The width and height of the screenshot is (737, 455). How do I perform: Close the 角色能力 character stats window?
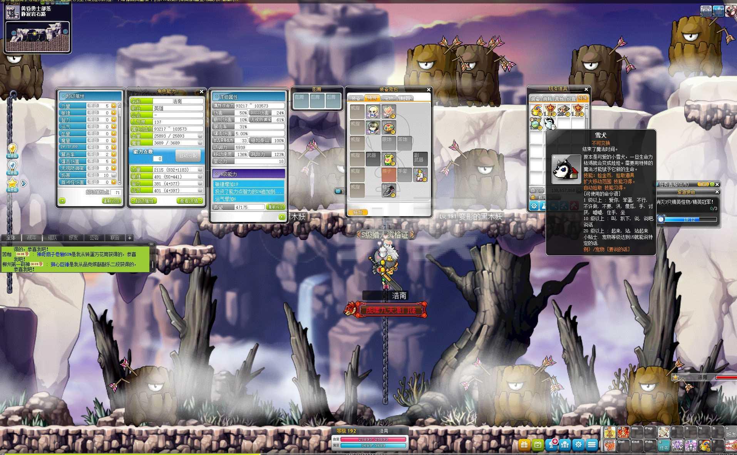201,92
